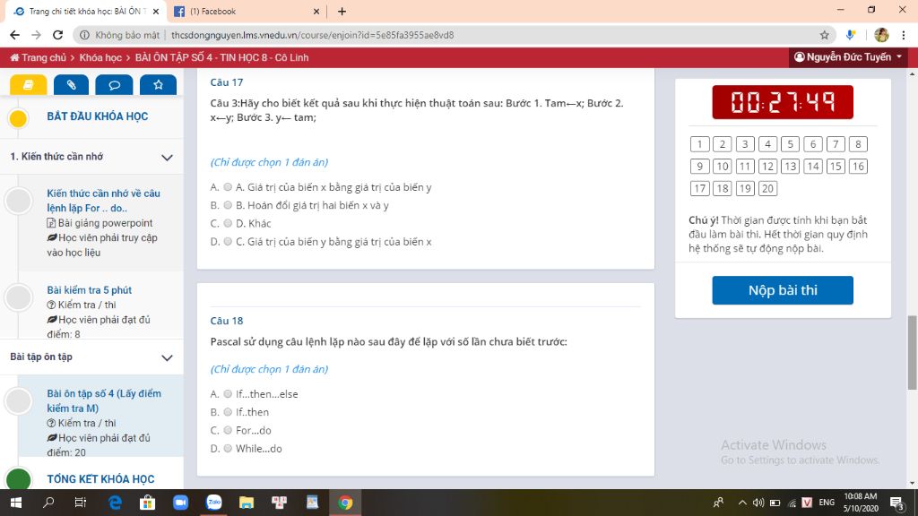The width and height of the screenshot is (918, 516).
Task: Open Microsoft Store from taskbar
Action: 148,503
